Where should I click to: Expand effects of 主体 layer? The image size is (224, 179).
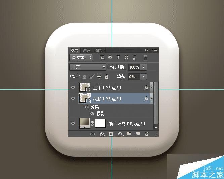click(x=152, y=87)
